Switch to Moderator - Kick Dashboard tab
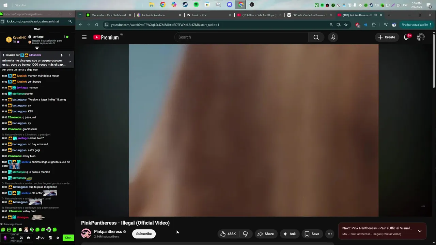 [108, 15]
